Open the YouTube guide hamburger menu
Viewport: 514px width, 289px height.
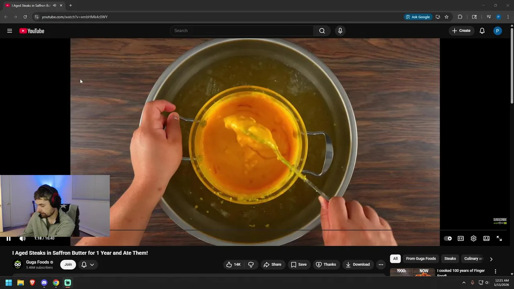pyautogui.click(x=10, y=31)
